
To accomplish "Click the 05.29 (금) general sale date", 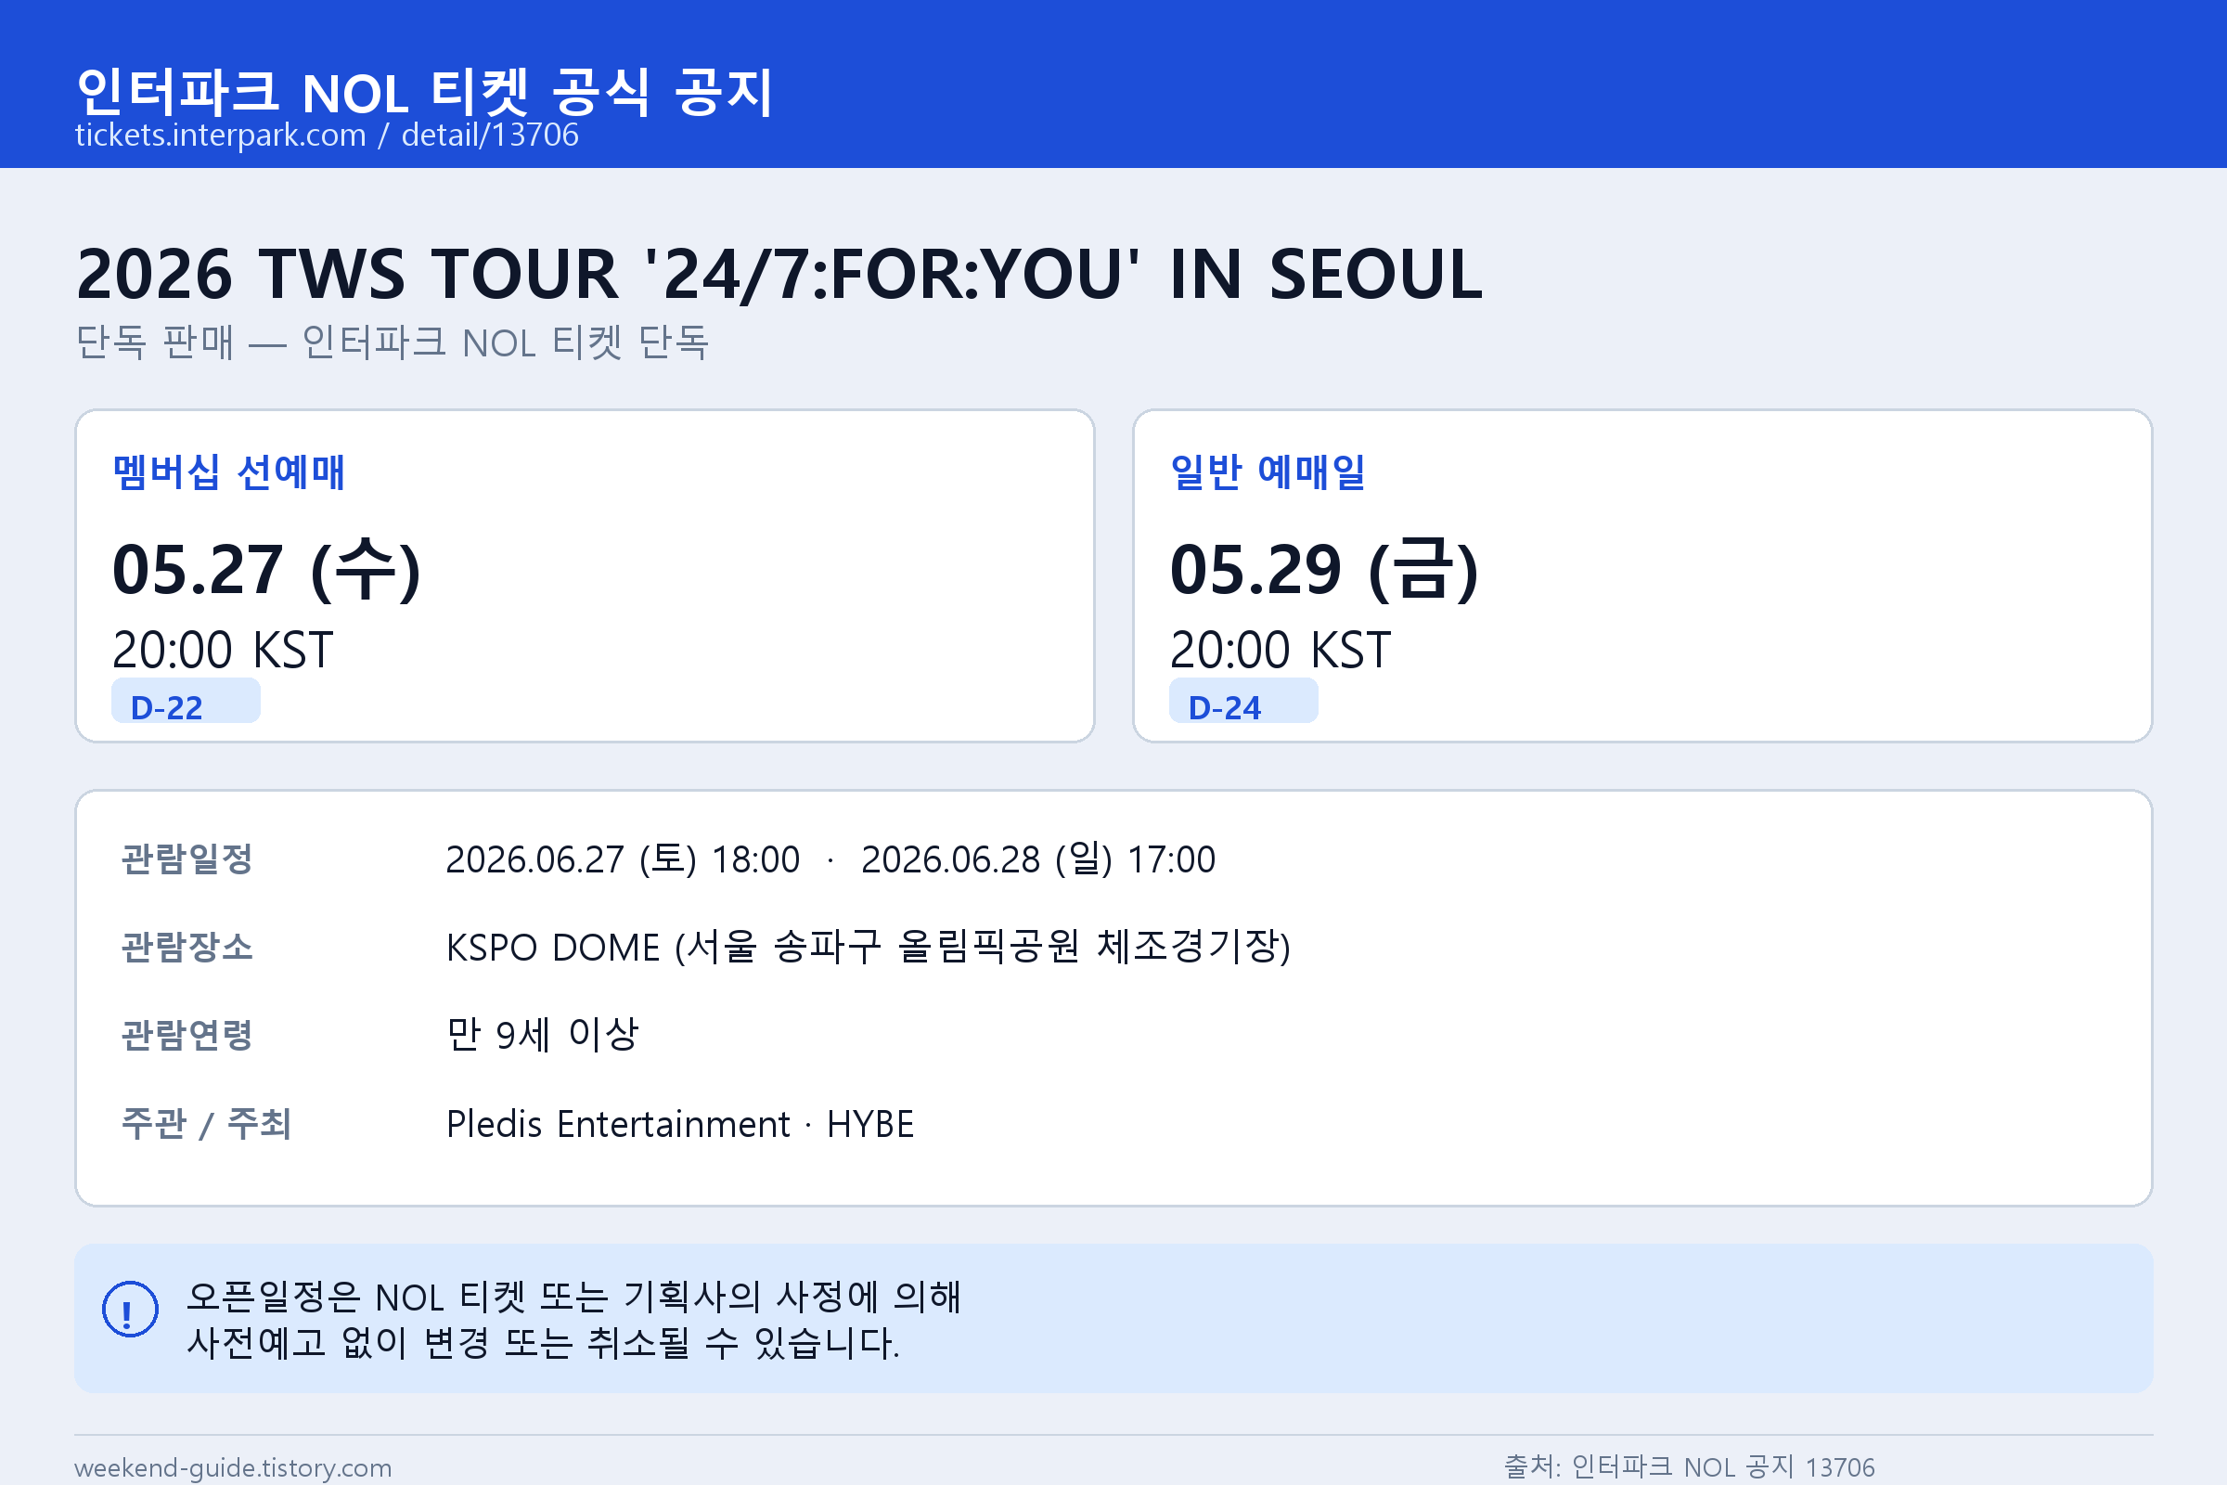I will (x=1324, y=569).
